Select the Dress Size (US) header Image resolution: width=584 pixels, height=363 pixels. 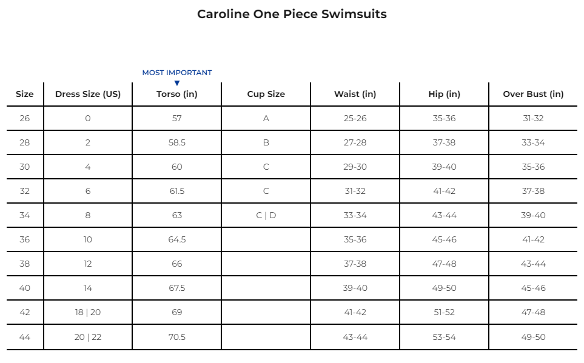coord(88,94)
